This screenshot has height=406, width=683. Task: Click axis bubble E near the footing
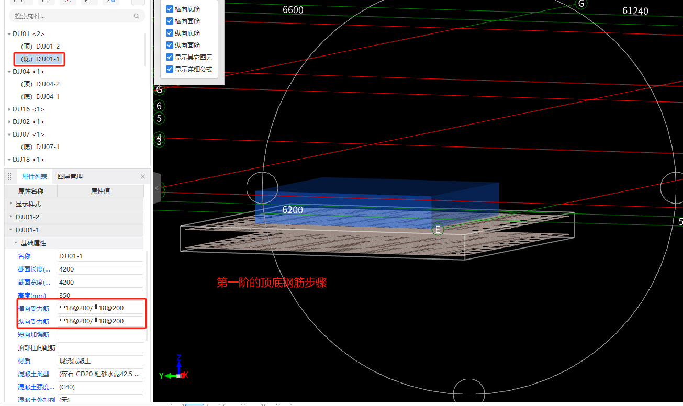[x=438, y=230]
